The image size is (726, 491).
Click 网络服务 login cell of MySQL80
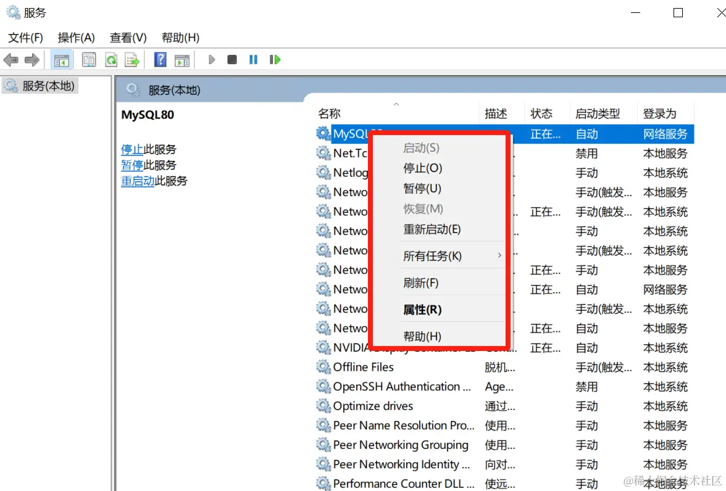coord(665,134)
